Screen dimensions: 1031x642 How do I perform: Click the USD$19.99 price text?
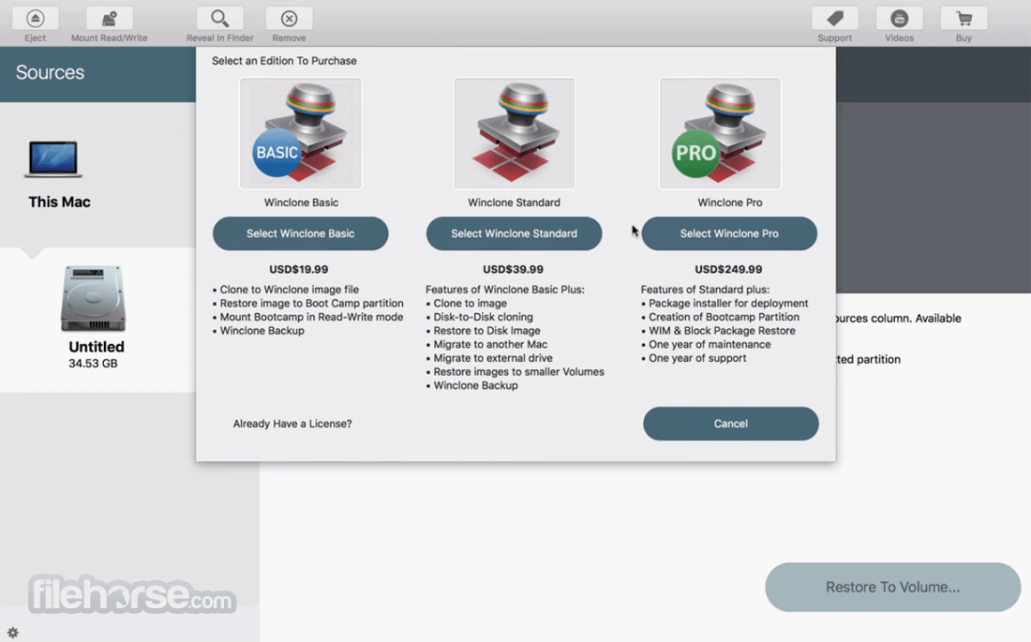tap(298, 269)
